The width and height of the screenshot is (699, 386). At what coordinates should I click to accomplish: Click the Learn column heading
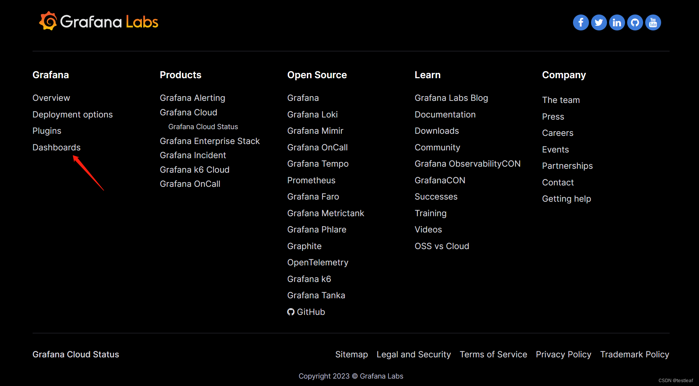tap(428, 75)
